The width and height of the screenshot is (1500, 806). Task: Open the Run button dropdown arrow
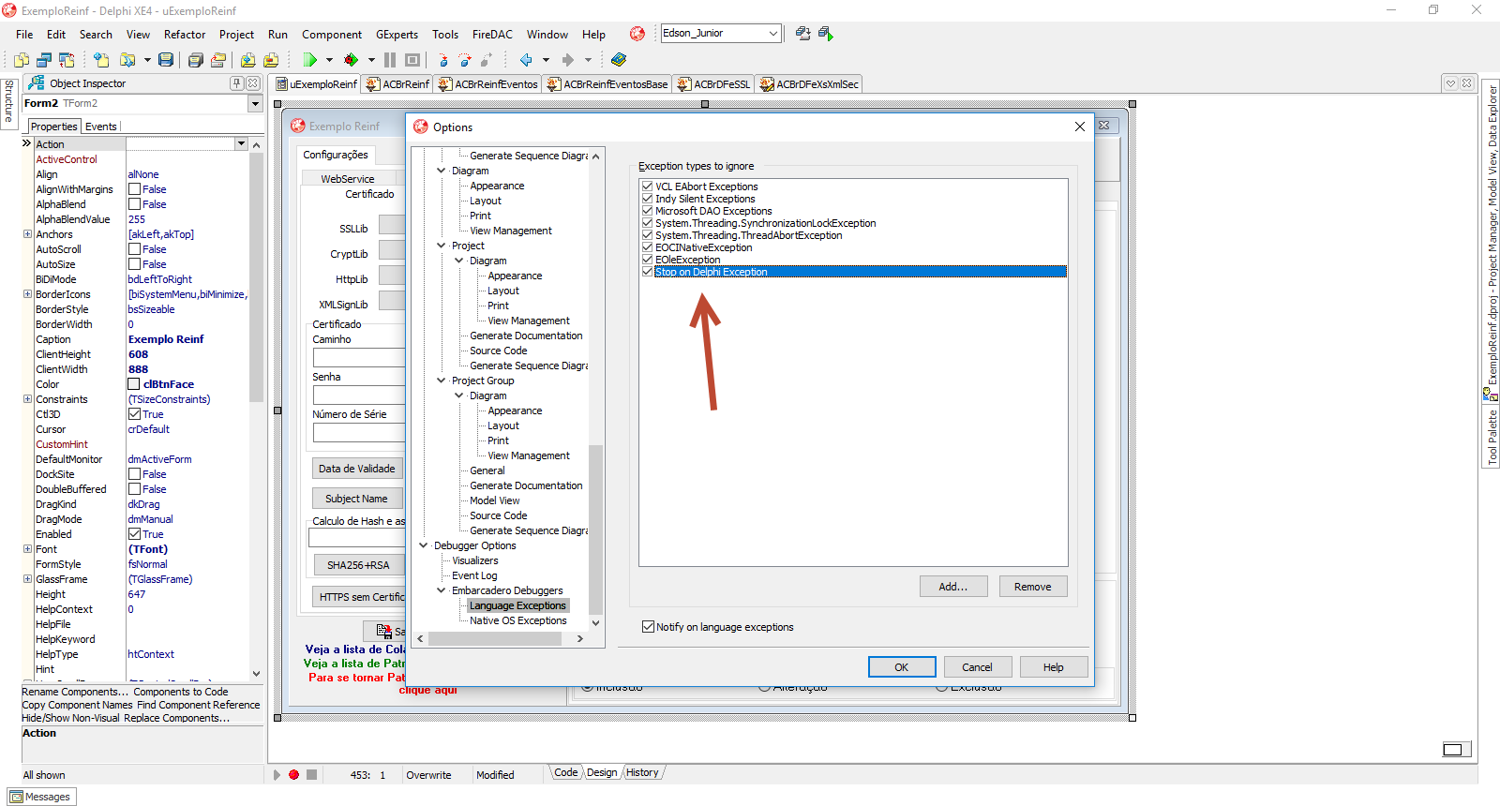pos(329,60)
